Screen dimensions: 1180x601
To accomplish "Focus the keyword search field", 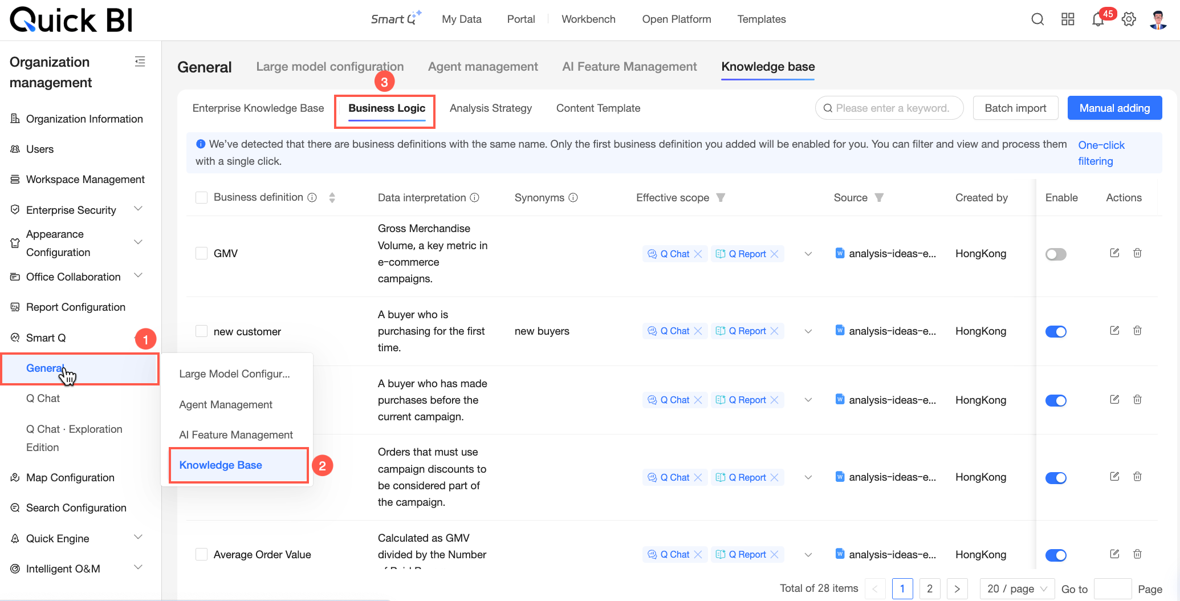I will (x=889, y=108).
